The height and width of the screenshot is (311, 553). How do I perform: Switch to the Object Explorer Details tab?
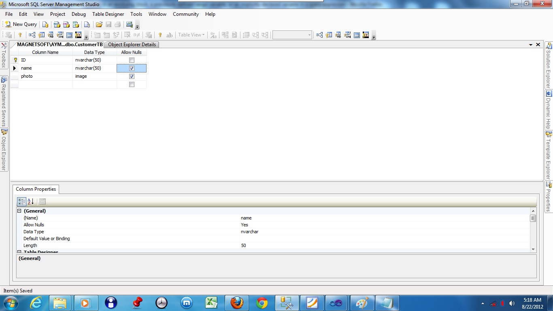click(132, 45)
